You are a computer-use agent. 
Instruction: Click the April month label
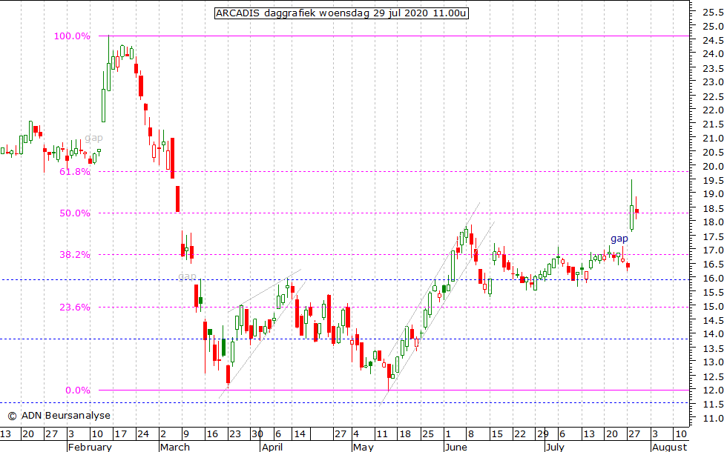point(272,447)
